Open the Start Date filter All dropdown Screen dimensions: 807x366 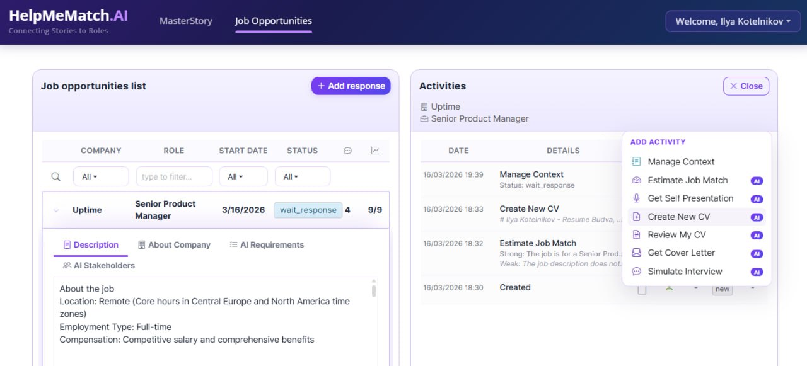(x=243, y=177)
